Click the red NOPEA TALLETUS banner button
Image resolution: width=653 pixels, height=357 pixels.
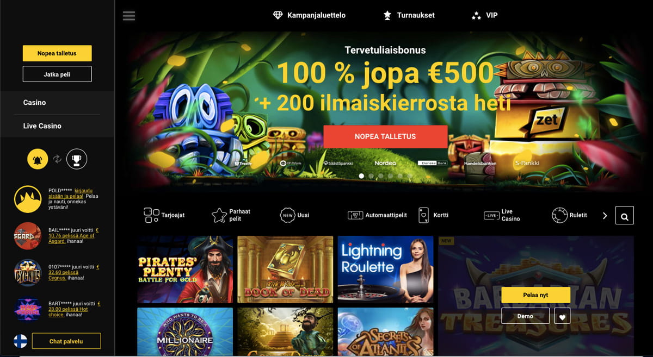[x=385, y=136]
